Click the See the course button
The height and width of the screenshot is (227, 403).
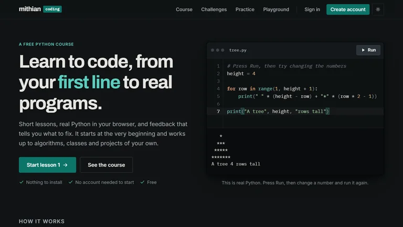coord(107,165)
